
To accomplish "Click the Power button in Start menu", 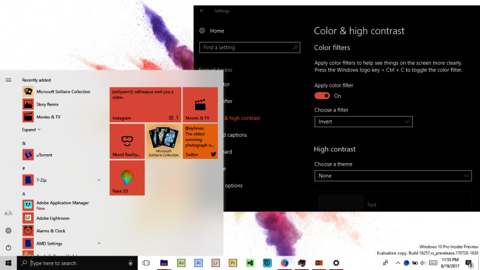I will [8, 247].
